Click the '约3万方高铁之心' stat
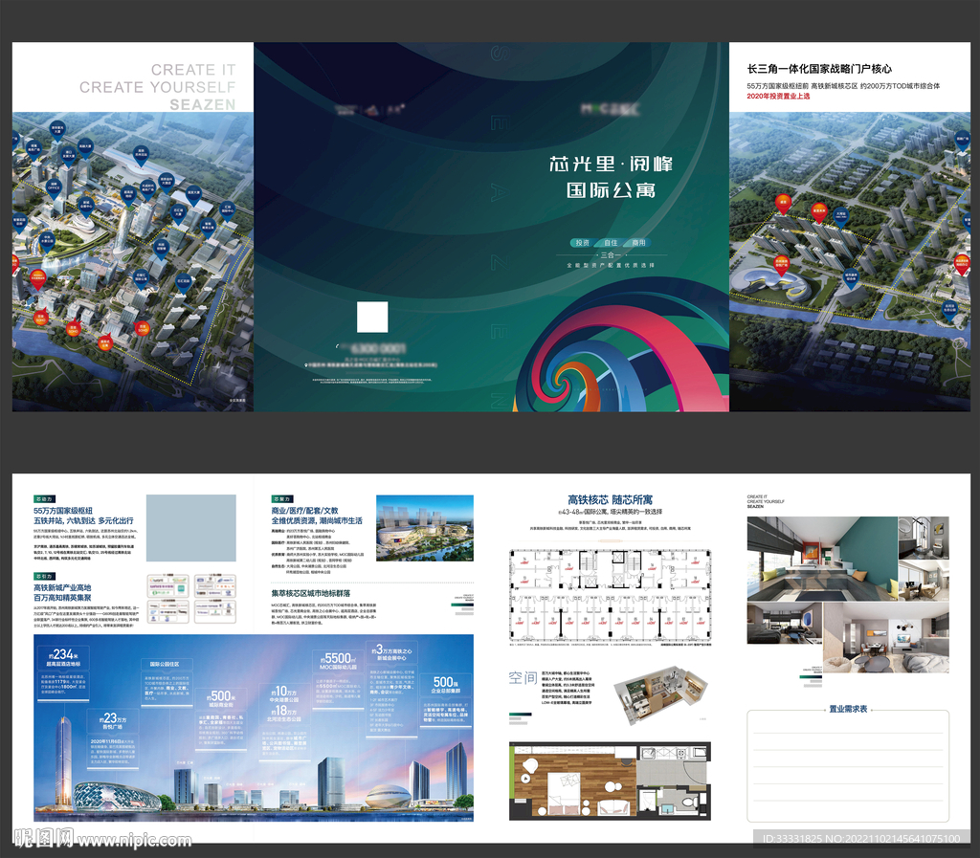 click(391, 652)
